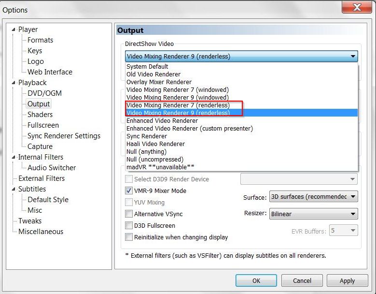Enable D3D Fullscreen checkbox
Screen dimensions: 376x294
[x=129, y=225]
